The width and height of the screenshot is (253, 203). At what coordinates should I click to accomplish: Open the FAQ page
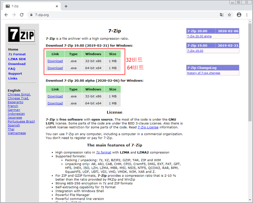click(x=12, y=69)
